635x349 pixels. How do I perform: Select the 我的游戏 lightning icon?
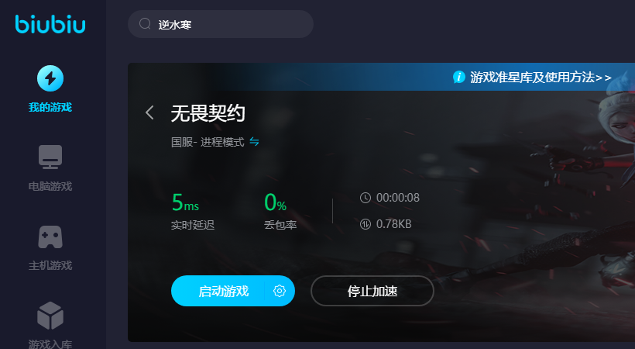(x=50, y=78)
